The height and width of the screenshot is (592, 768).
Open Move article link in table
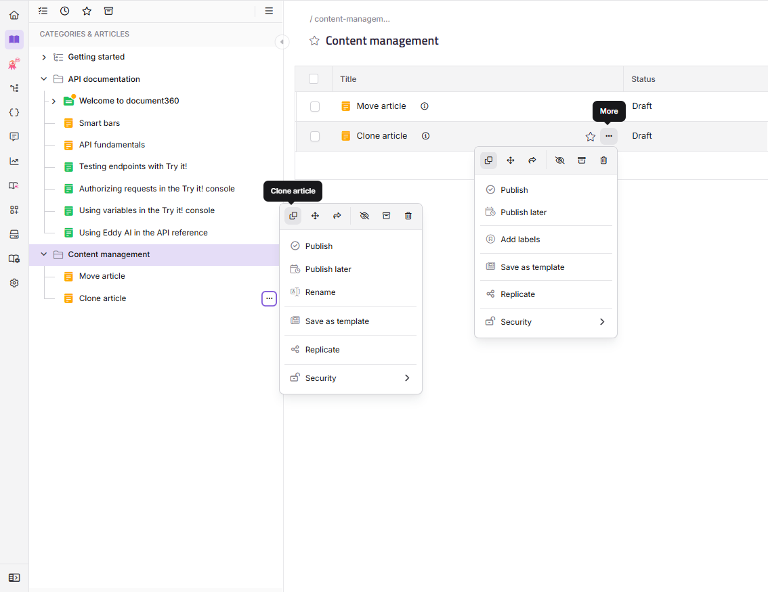tap(381, 106)
